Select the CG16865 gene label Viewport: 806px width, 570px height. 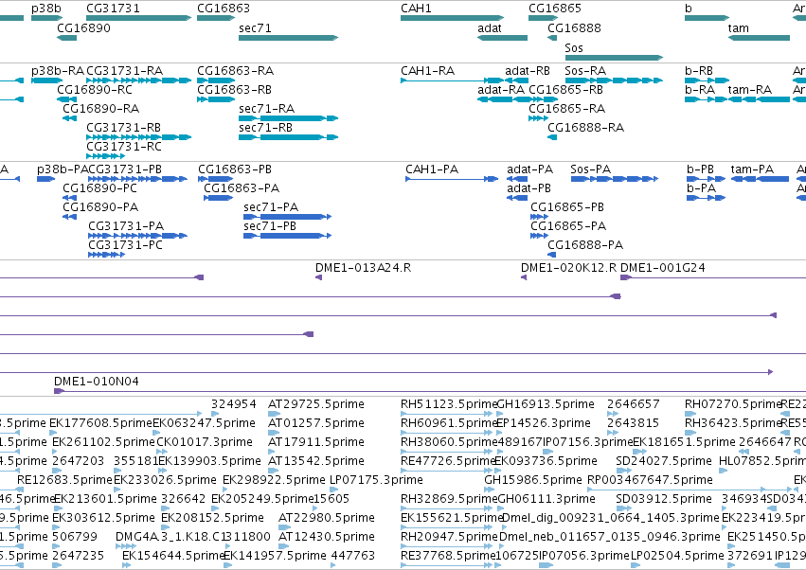pyautogui.click(x=555, y=9)
